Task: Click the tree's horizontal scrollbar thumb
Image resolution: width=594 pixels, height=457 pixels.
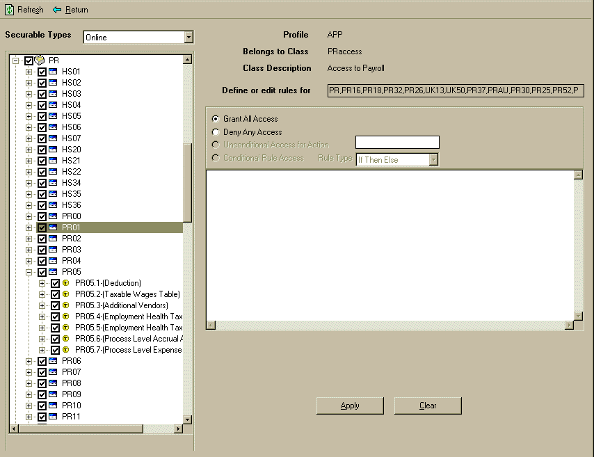Action: coord(80,428)
